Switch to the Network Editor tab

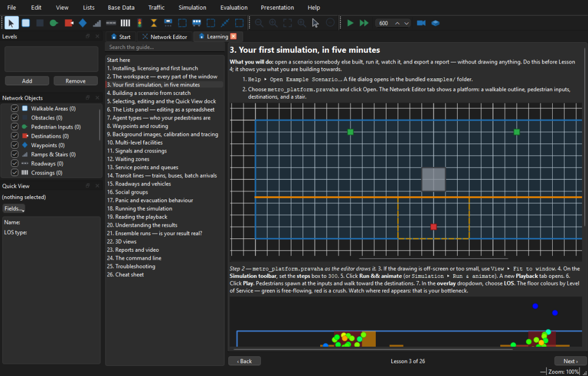point(165,37)
